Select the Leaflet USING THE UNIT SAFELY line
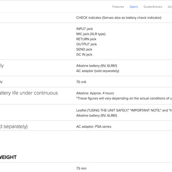The width and height of the screenshot is (172, 172). 124,111
